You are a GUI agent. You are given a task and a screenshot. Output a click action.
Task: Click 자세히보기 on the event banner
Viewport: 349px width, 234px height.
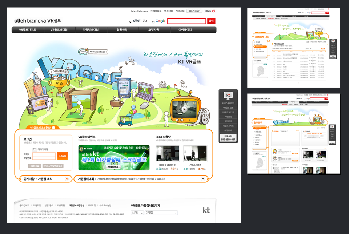click(113, 167)
